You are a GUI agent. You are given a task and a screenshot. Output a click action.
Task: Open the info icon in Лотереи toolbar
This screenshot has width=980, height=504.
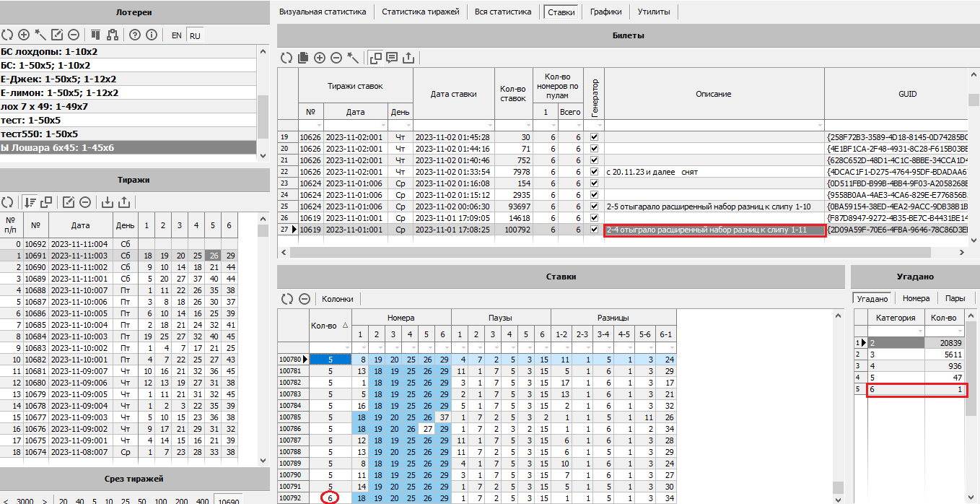151,35
